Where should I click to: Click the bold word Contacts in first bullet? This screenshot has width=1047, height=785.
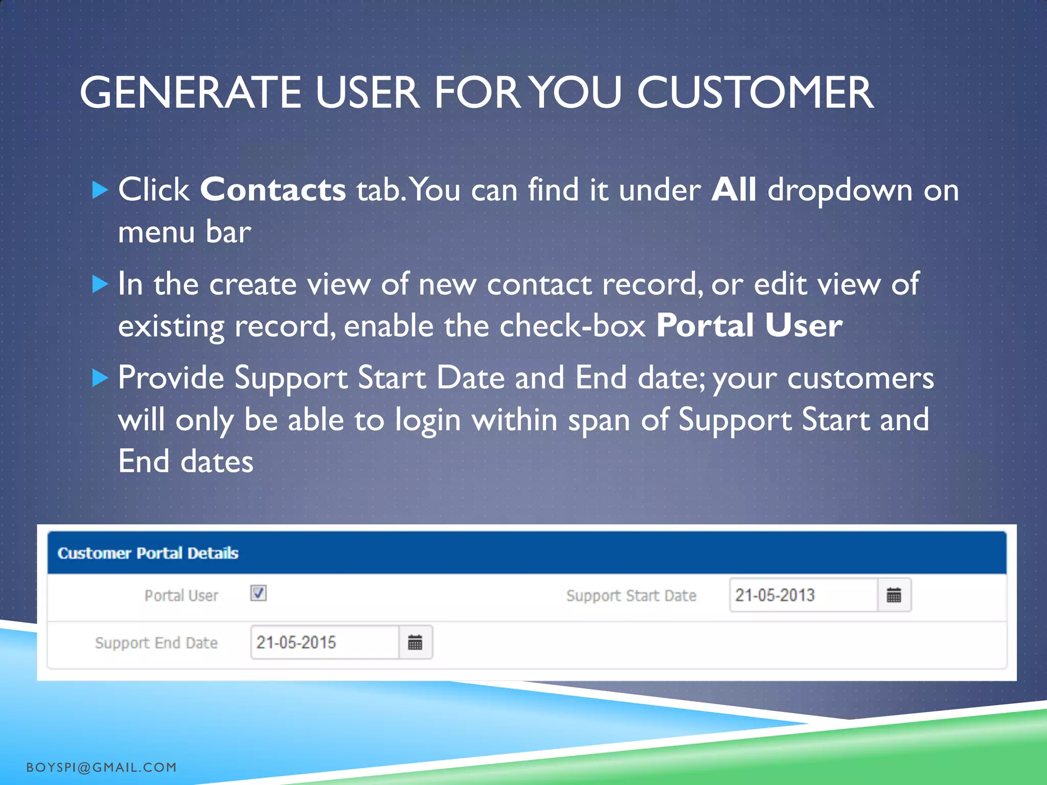273,190
